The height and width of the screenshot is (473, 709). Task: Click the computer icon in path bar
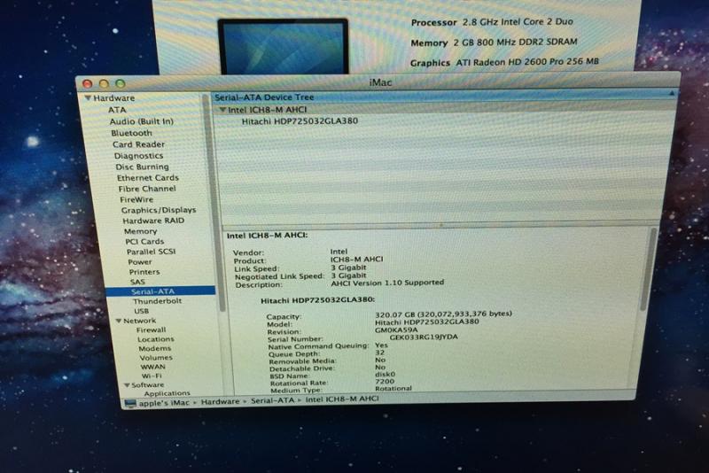tap(130, 403)
